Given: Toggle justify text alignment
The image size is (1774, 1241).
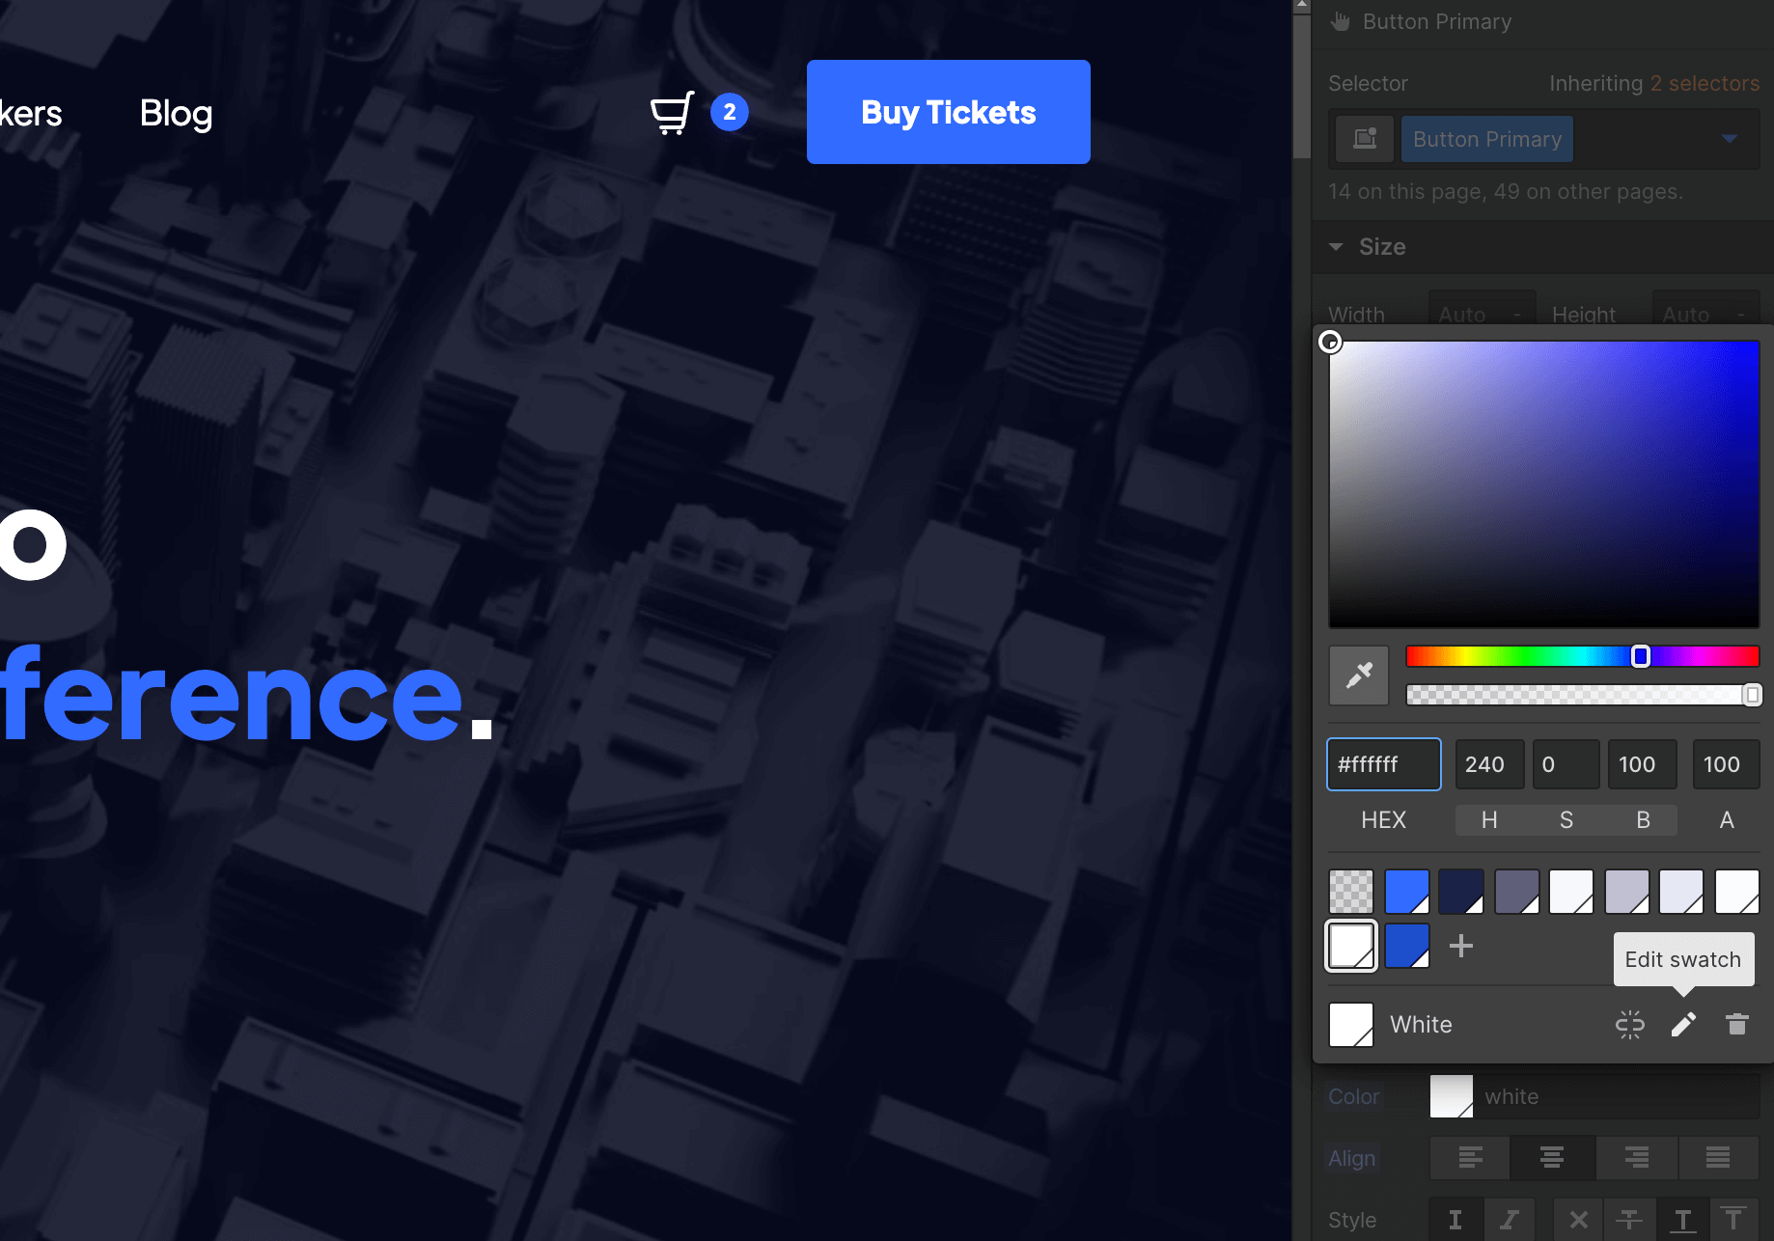Looking at the screenshot, I should [x=1718, y=1158].
